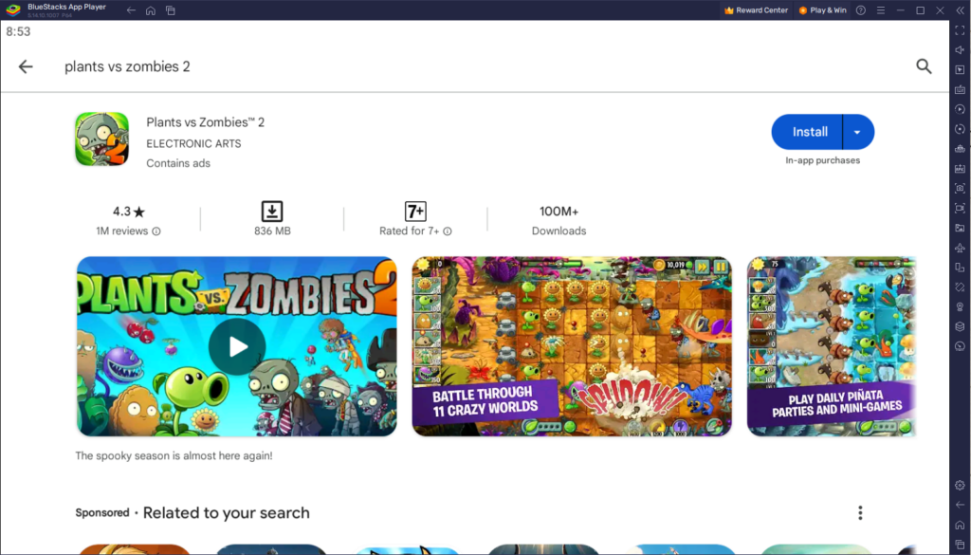Open the Install options dropdown arrow
This screenshot has height=555, width=971.
coord(858,131)
